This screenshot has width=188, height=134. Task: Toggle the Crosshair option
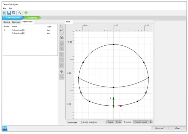click(128, 122)
